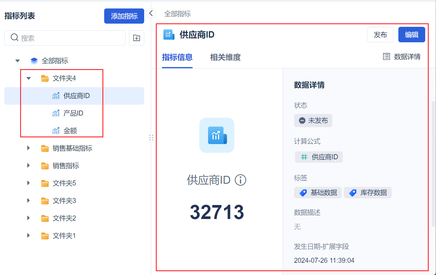Click the 搜索 input field

[x=65, y=38]
